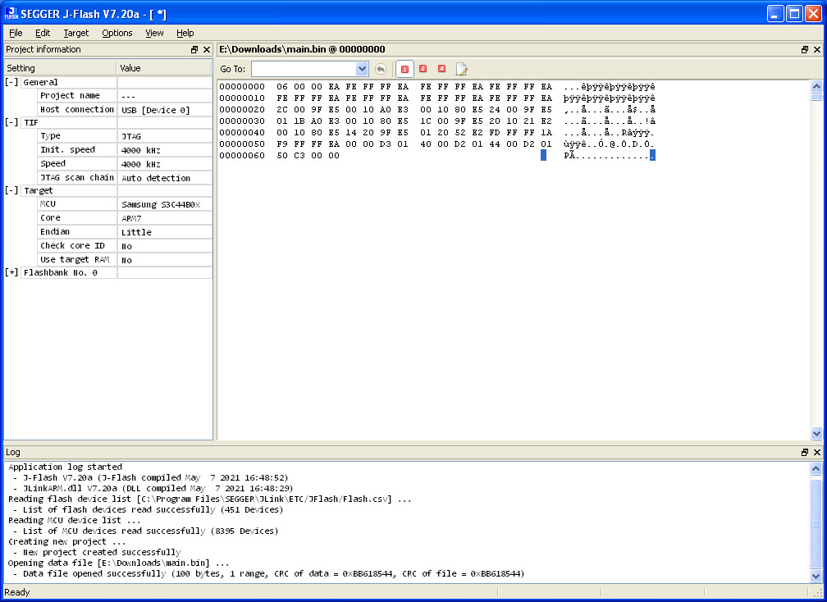Select 2-byte display width icon
Viewport: 827px width, 602px height.
423,69
